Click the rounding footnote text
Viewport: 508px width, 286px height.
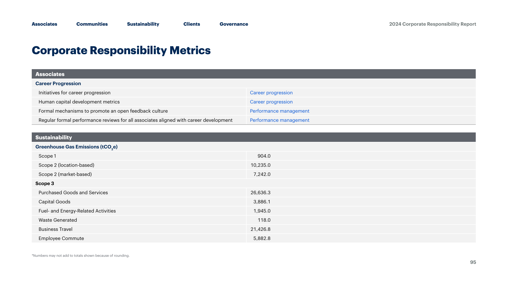click(x=81, y=256)
